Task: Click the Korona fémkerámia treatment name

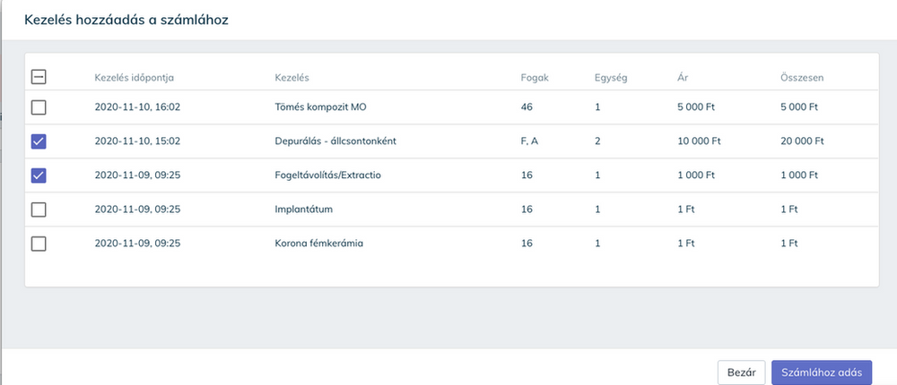Action: coord(319,244)
